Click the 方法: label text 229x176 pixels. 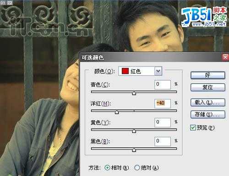[94, 168]
